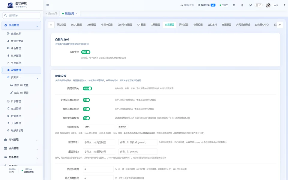
Task: Switch to 注册配置 tab
Action: (155, 25)
